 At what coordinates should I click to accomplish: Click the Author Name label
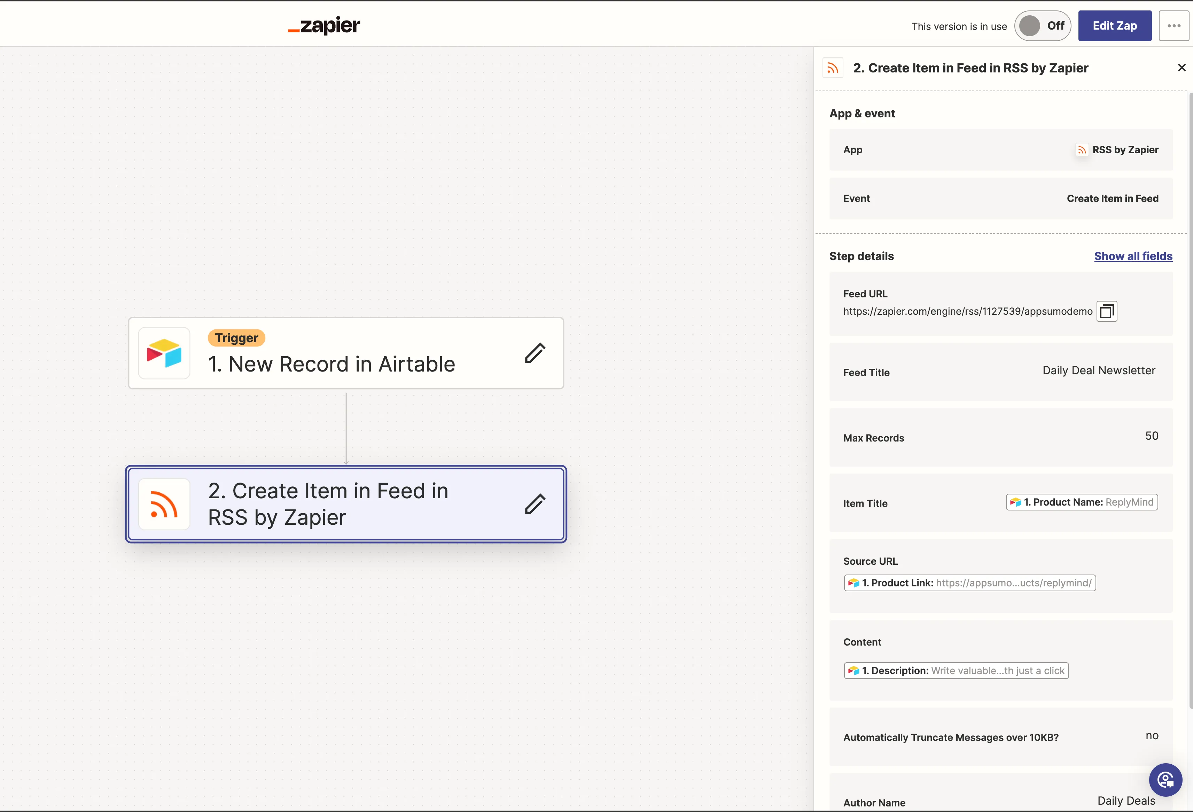[x=874, y=803]
